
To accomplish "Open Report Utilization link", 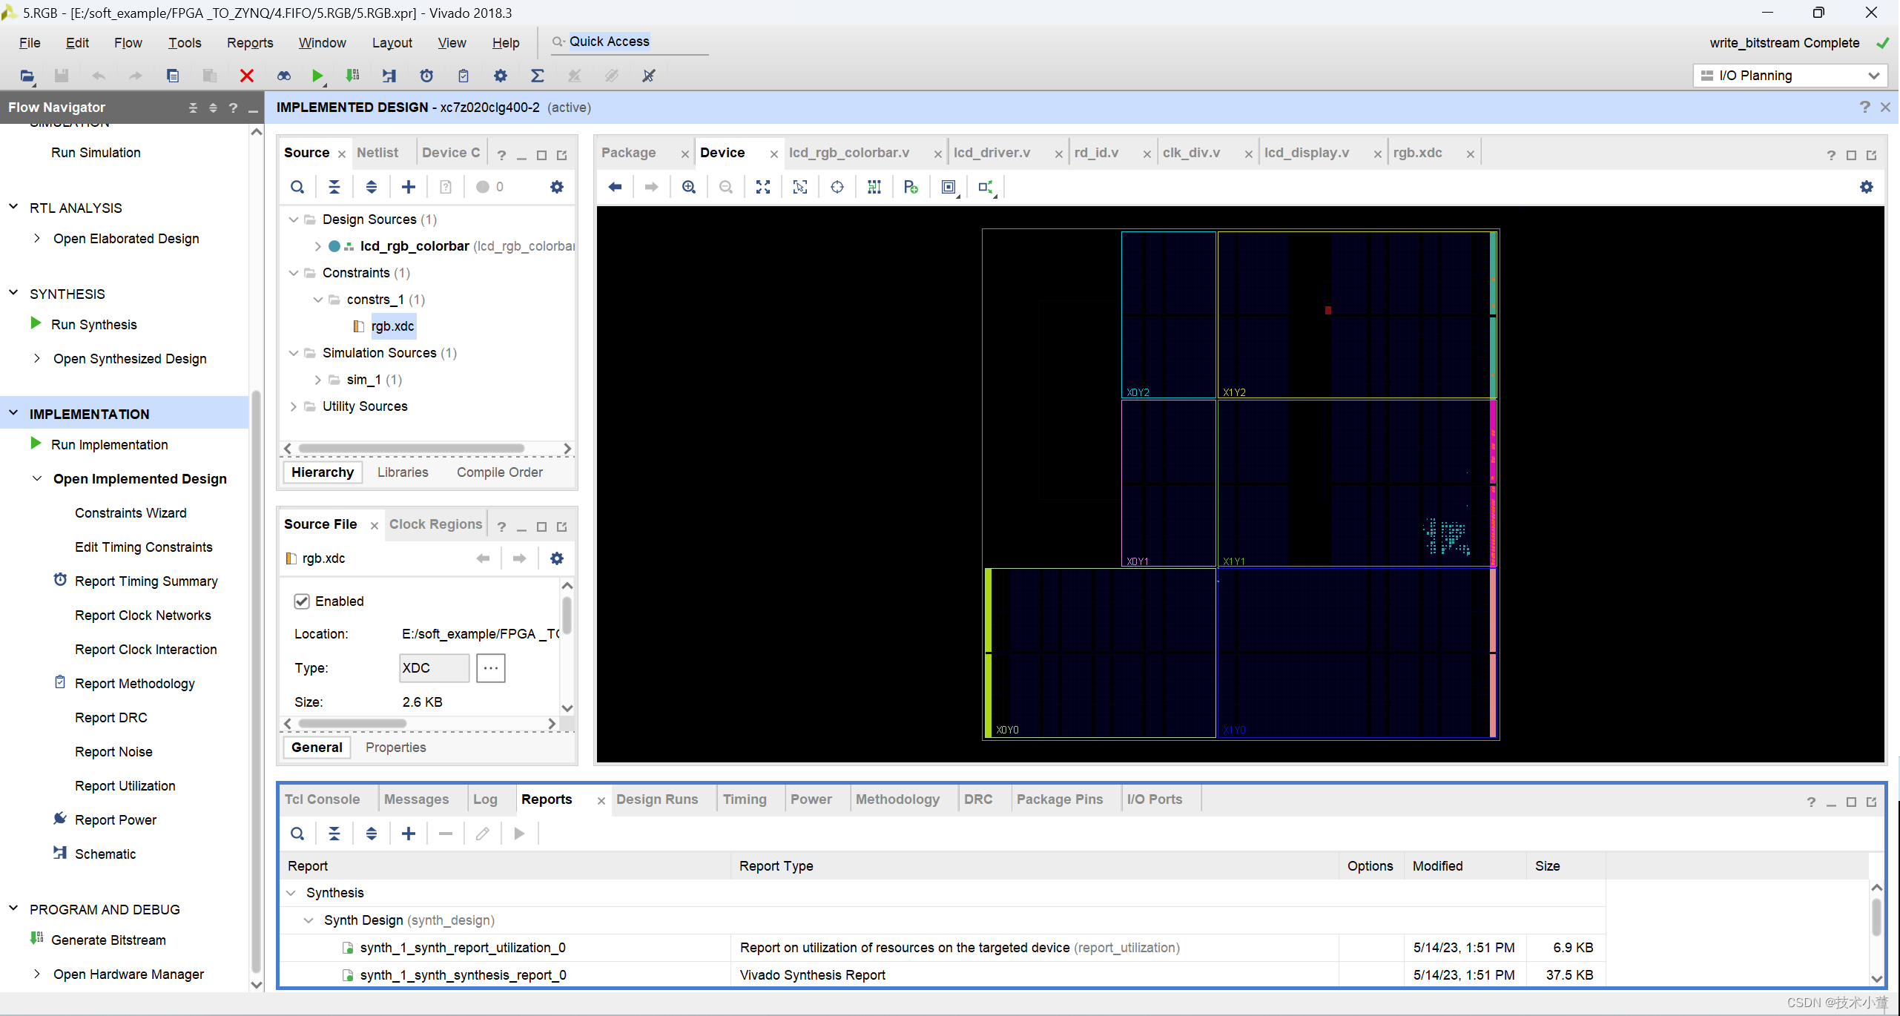I will pyautogui.click(x=125, y=786).
